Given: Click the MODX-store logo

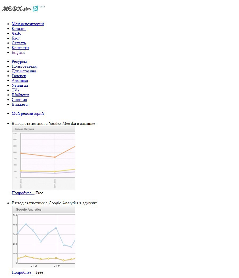Looking at the screenshot, I should [x=20, y=8].
